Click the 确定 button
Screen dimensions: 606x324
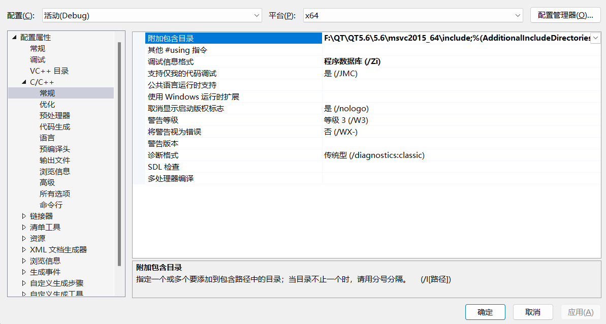485,312
